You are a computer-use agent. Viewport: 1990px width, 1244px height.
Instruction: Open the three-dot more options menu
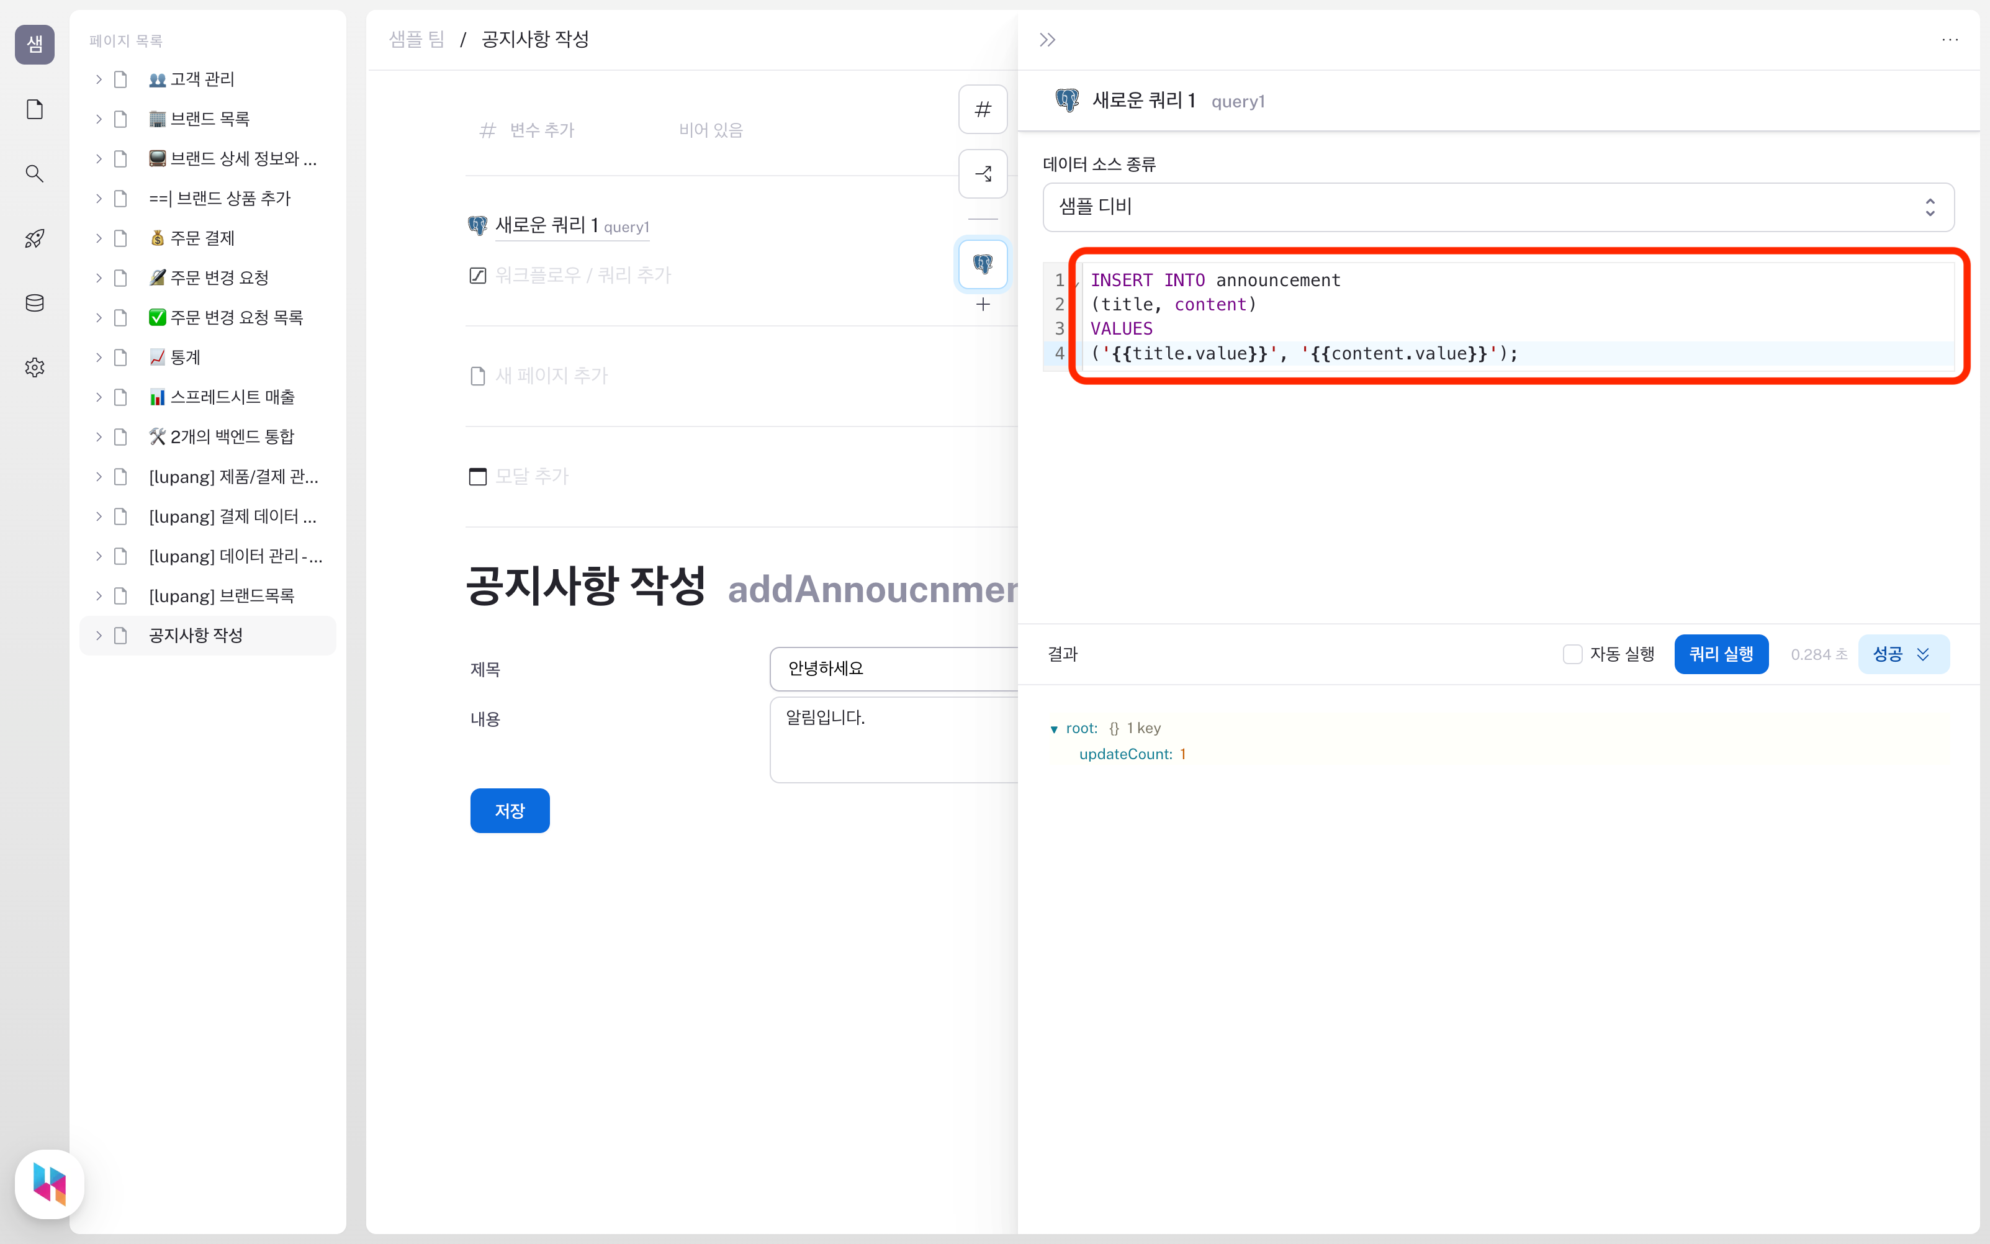1949,40
